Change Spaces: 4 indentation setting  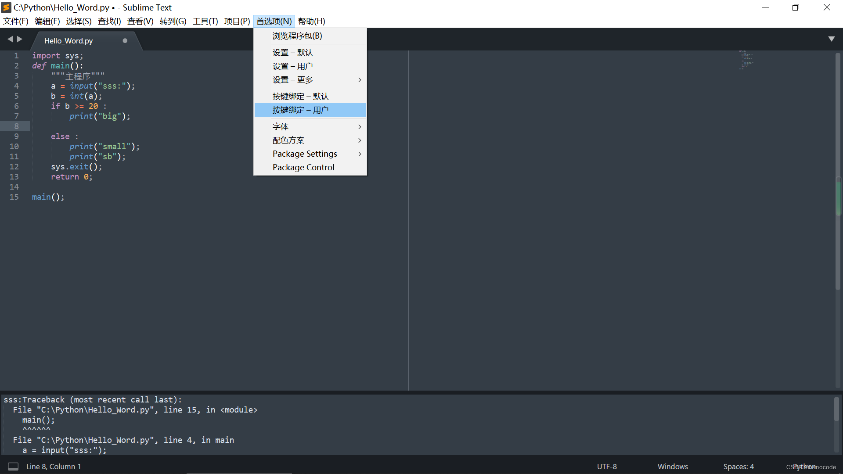click(x=739, y=467)
